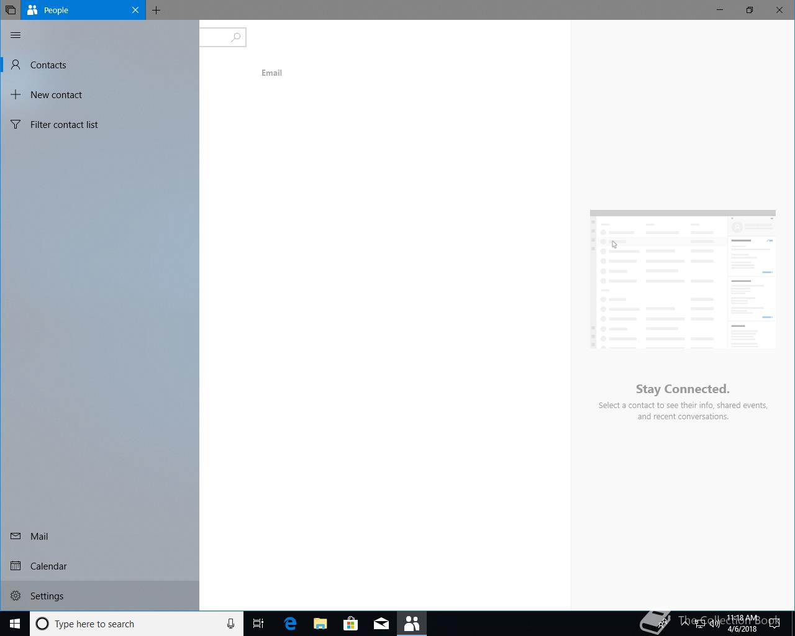This screenshot has height=636, width=795.
Task: Collapse the hamburger navigation menu
Action: coord(16,35)
